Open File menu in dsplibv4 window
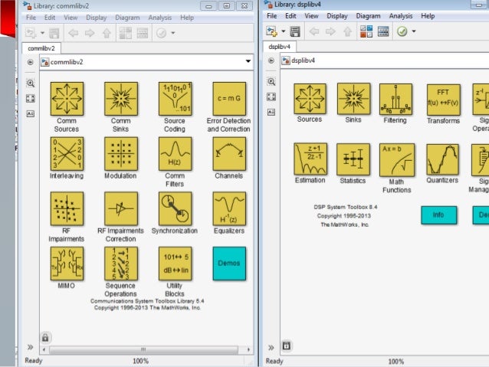 click(271, 16)
